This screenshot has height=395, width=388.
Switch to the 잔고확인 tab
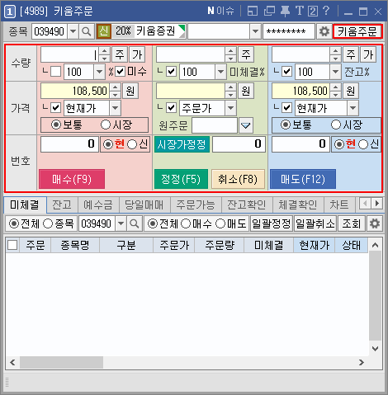(247, 205)
